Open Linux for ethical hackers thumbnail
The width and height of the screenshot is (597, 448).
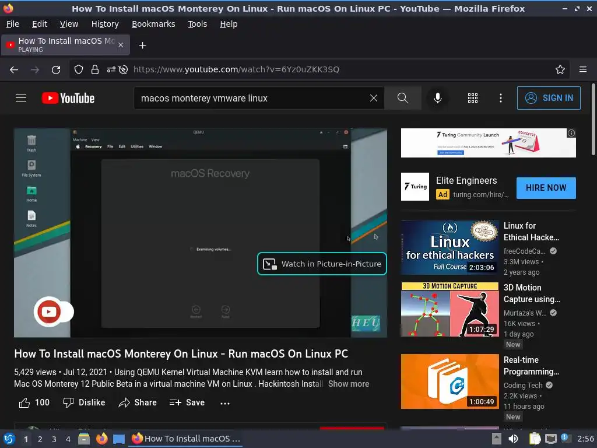click(x=449, y=247)
